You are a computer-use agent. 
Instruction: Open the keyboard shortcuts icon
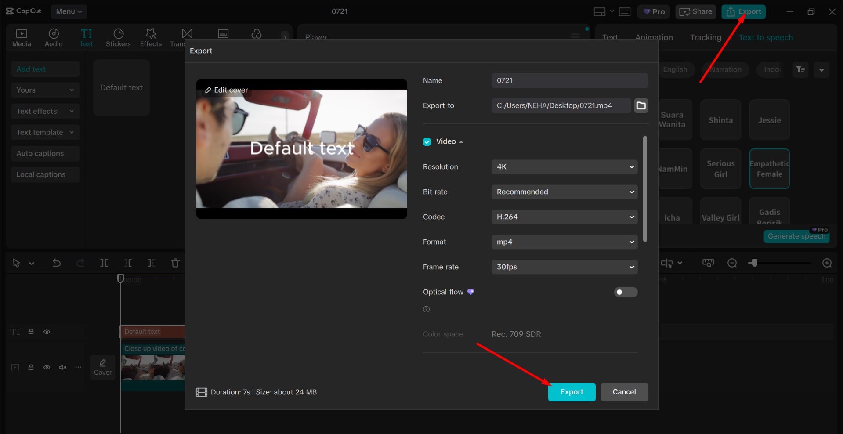point(625,12)
